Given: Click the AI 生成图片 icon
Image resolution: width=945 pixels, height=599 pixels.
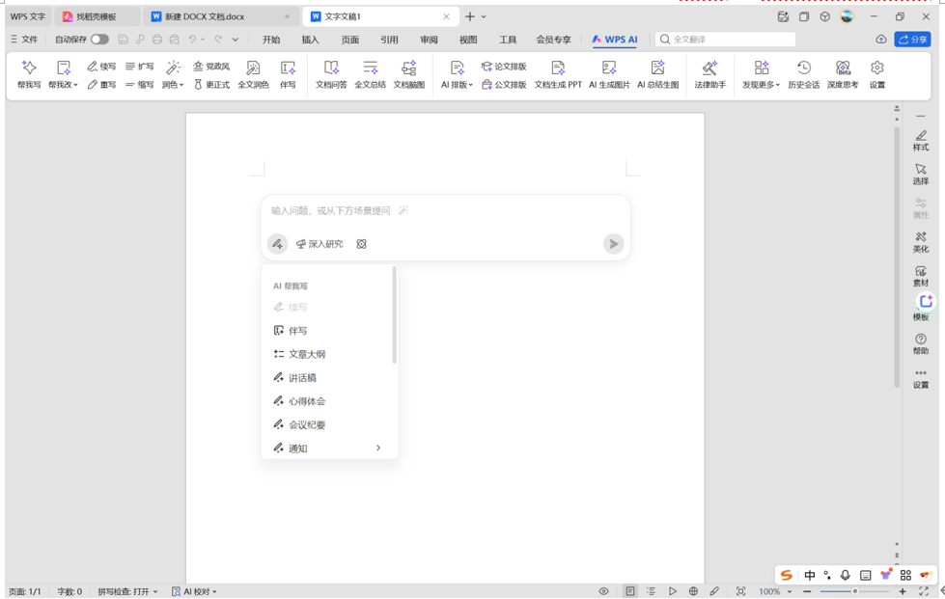Looking at the screenshot, I should [609, 74].
